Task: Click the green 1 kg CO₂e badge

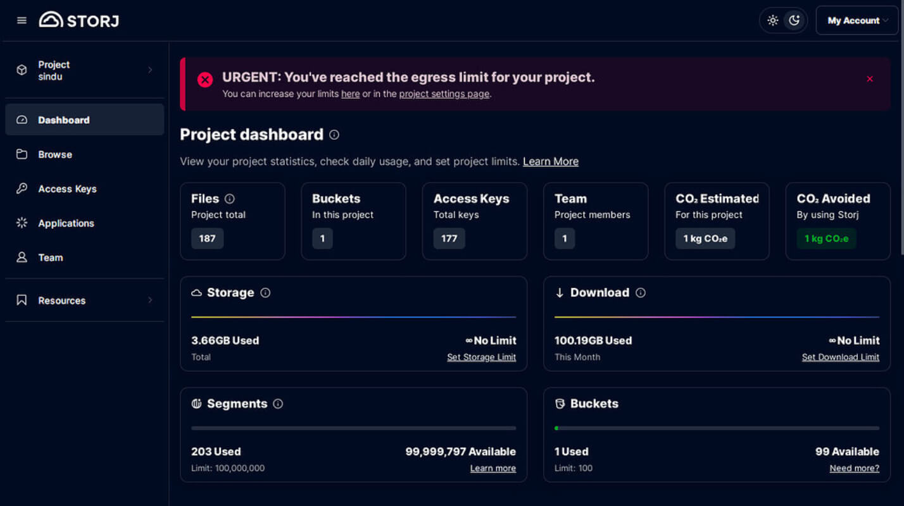Action: click(x=826, y=238)
